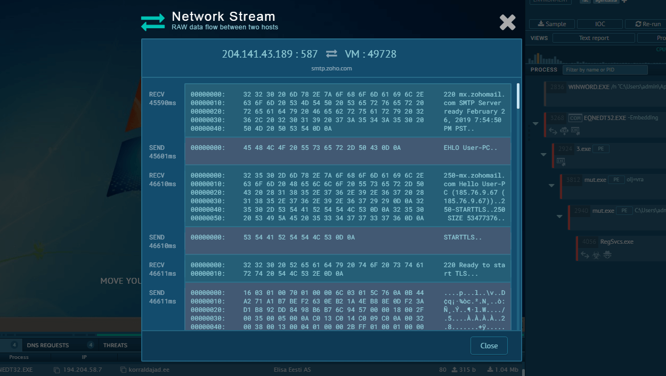Switch to the DNS Requests tab
The width and height of the screenshot is (666, 376).
tap(48, 345)
